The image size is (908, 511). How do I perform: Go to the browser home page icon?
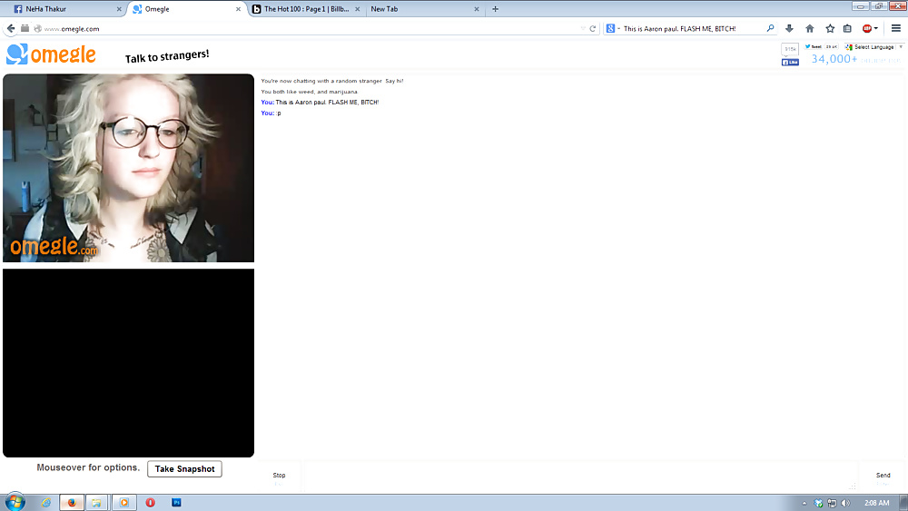pos(810,28)
